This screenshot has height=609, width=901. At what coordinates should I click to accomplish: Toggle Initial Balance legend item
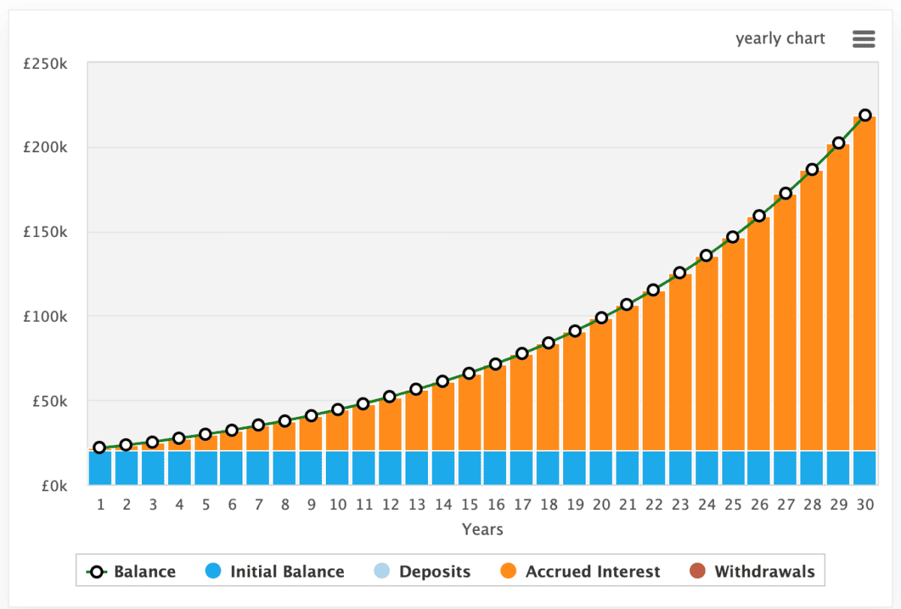point(287,571)
